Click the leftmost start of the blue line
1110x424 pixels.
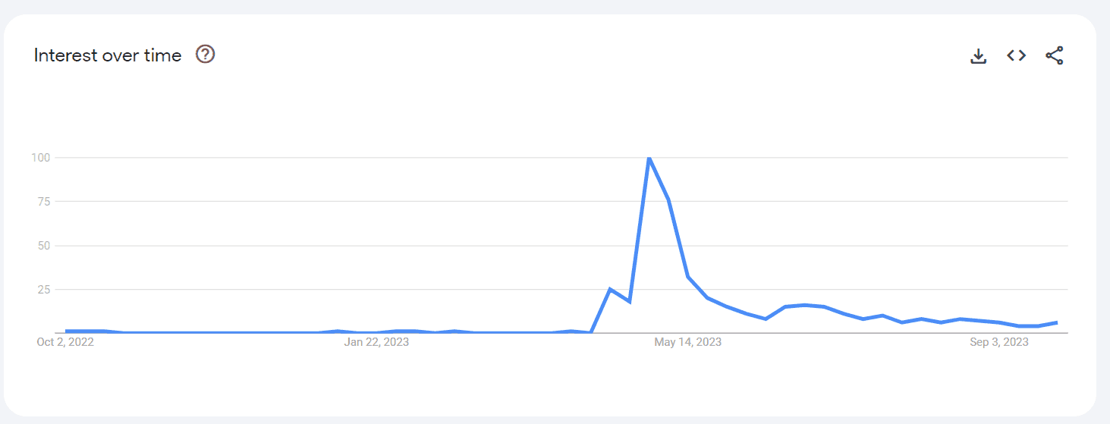pyautogui.click(x=66, y=331)
